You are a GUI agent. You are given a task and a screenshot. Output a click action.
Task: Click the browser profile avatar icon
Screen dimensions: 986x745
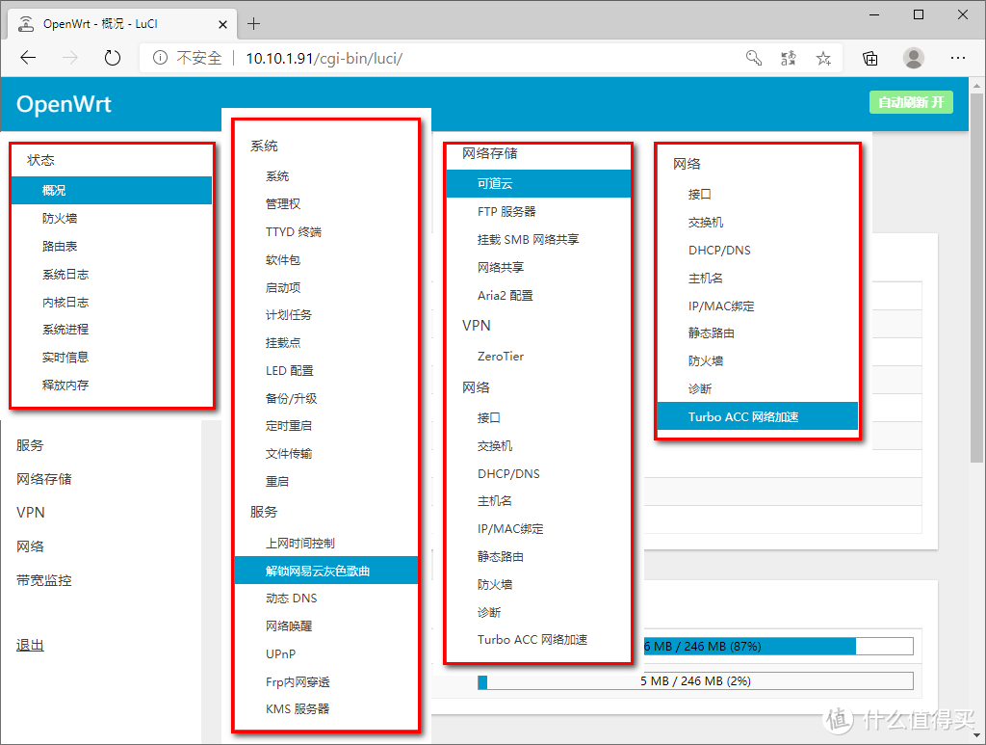(x=913, y=58)
